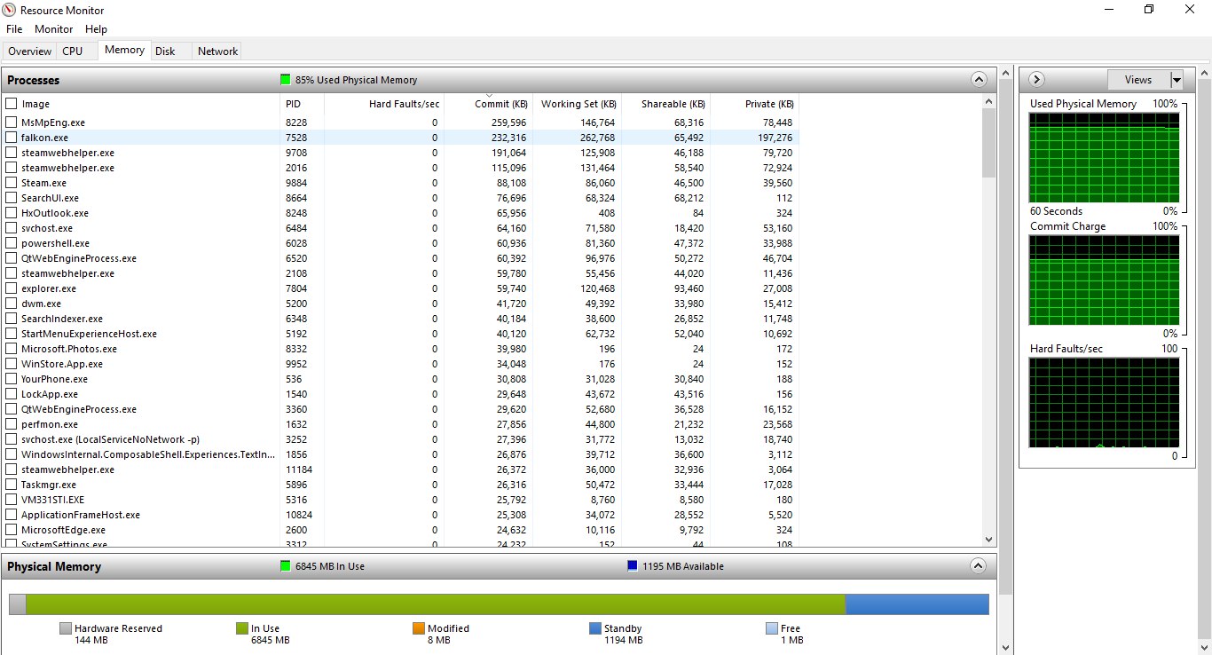Viewport: 1212px width, 655px height.
Task: Select the SearchIndexer.exe row
Action: [401, 319]
